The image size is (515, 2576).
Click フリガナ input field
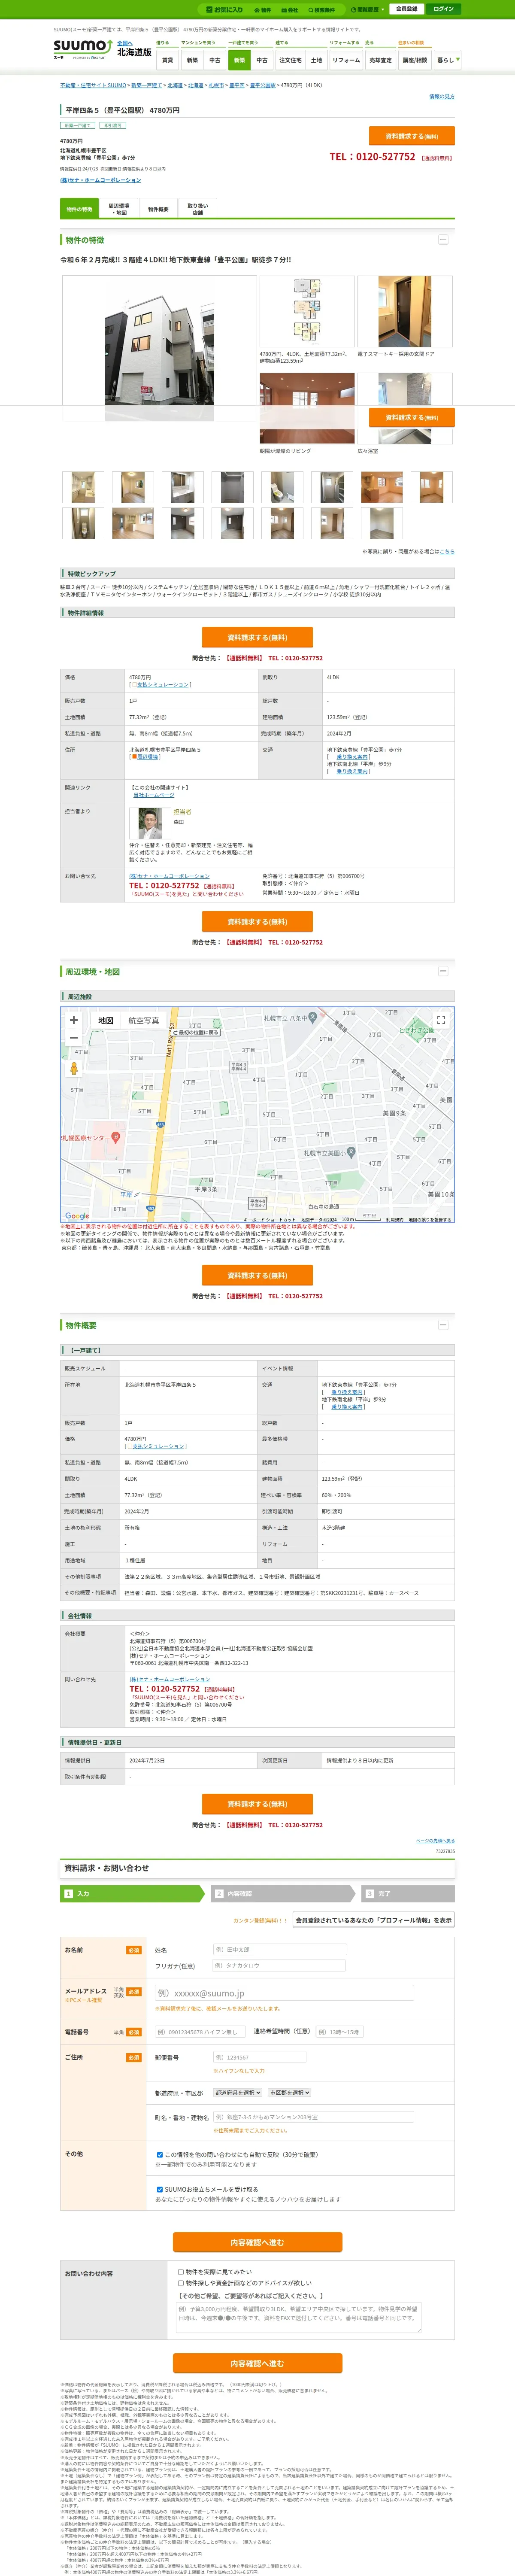278,1965
